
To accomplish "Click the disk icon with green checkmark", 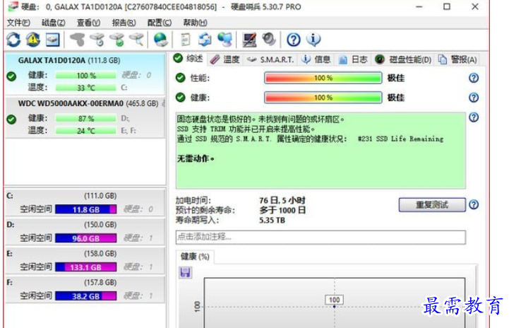I will (x=117, y=40).
